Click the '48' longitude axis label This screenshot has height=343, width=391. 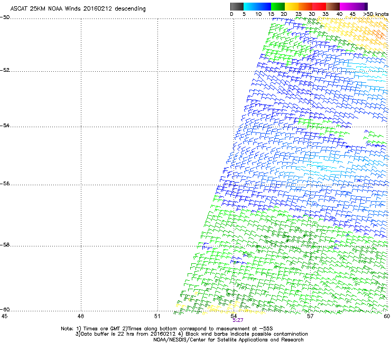[x=80, y=316]
